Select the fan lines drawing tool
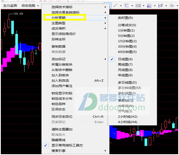Viewport: 179px width, 155px height. point(149,6)
